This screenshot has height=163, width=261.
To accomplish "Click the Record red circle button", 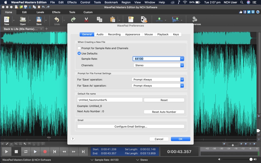I will click(45, 151).
